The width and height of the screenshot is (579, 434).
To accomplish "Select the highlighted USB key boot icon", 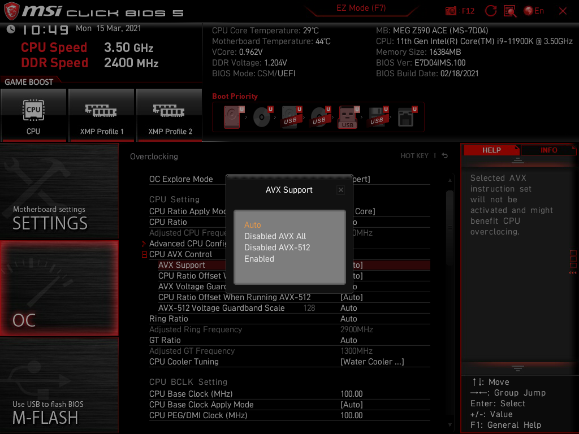I will 348,117.
